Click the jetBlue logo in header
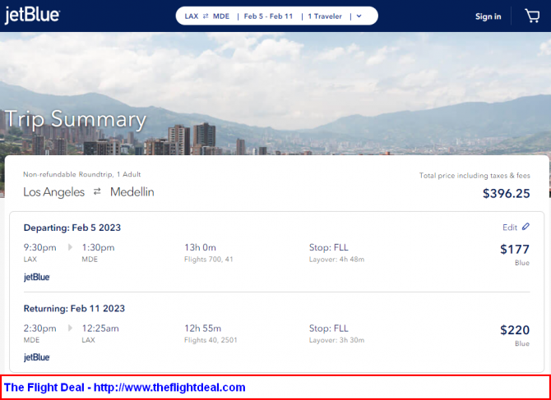This screenshot has width=551, height=400. click(32, 16)
